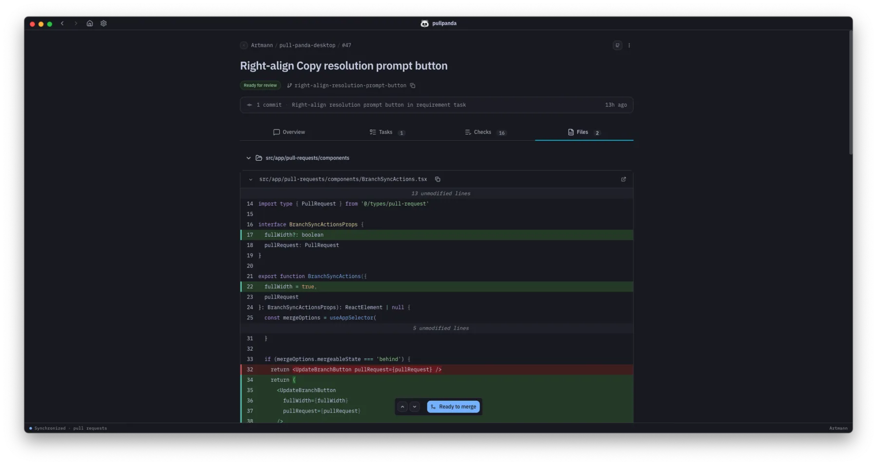Click the branch name right-align-resolution-prompt-button

tap(350, 86)
